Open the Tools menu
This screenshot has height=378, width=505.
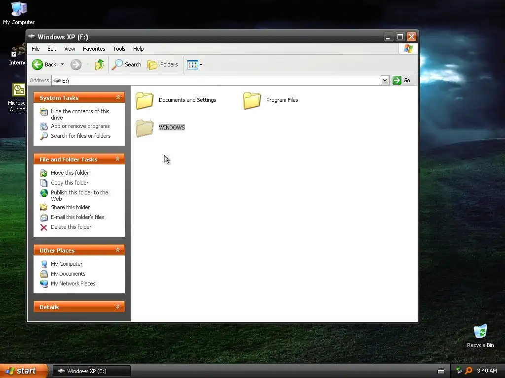click(x=119, y=49)
